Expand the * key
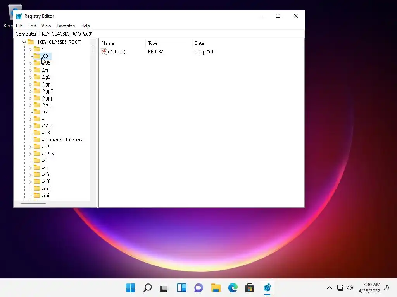The width and height of the screenshot is (397, 297). tap(30, 49)
